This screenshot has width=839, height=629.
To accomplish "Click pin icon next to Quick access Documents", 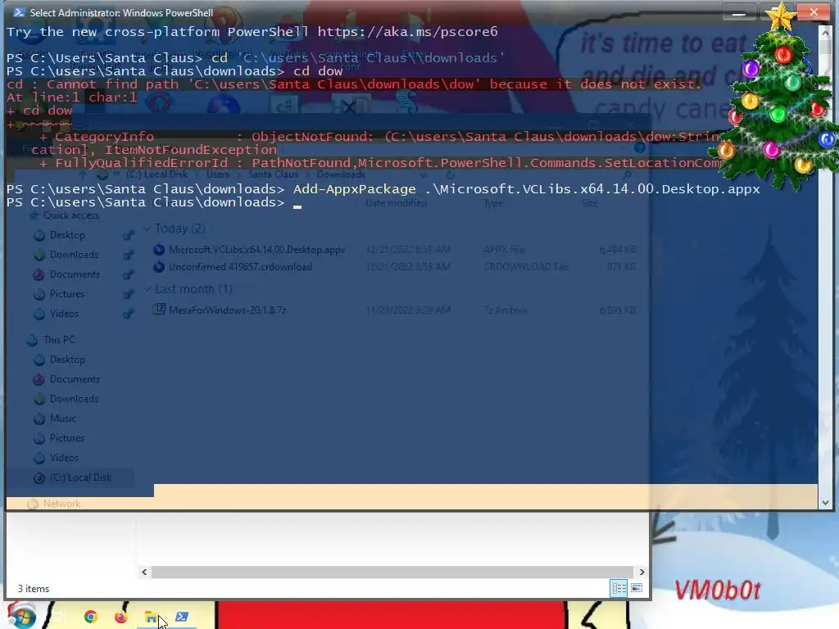I will pyautogui.click(x=128, y=275).
